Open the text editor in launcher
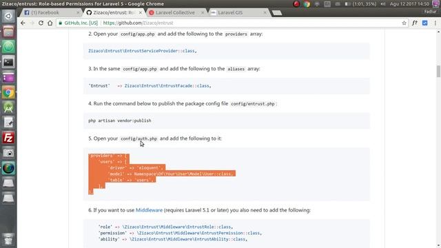 [8, 123]
